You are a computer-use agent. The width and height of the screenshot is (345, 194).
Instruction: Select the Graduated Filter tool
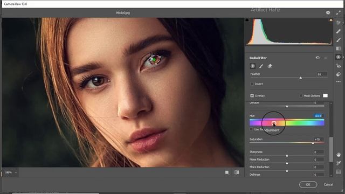(339, 48)
